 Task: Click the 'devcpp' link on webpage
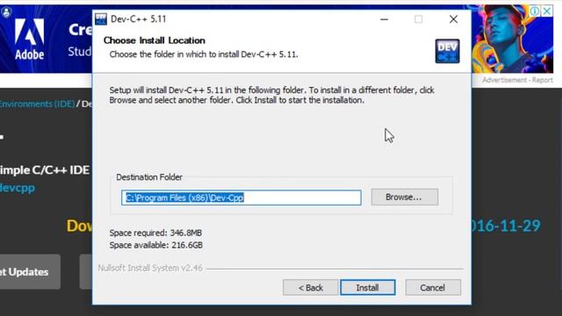coord(18,187)
